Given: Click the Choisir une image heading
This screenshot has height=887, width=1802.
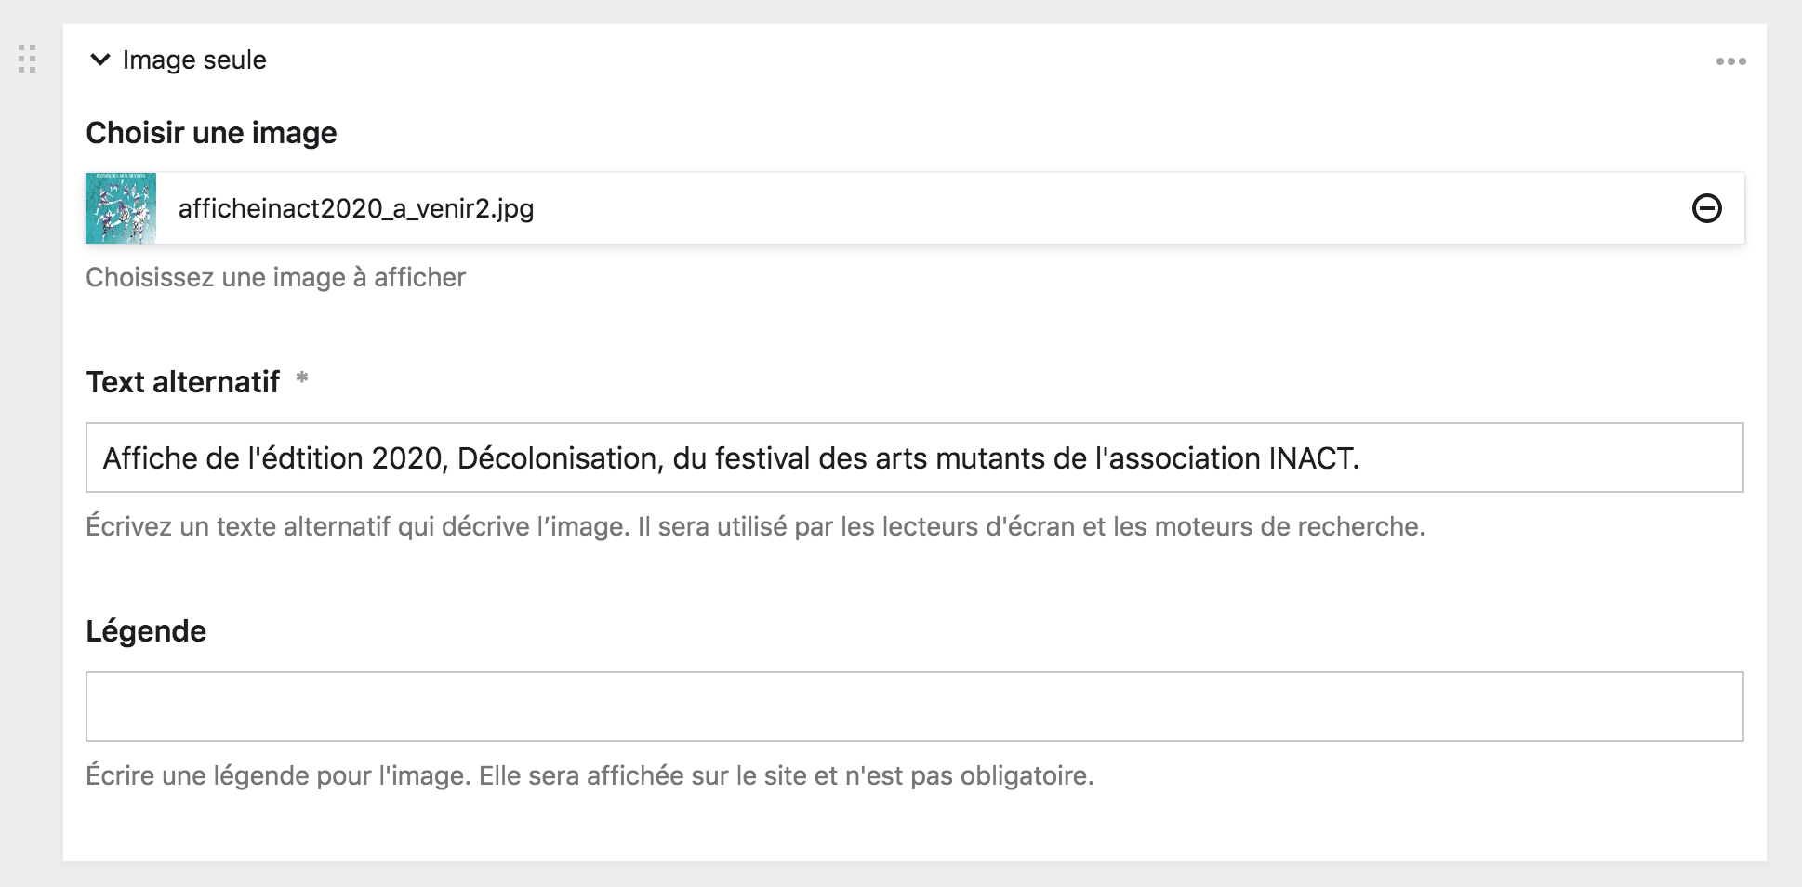Looking at the screenshot, I should click(211, 132).
